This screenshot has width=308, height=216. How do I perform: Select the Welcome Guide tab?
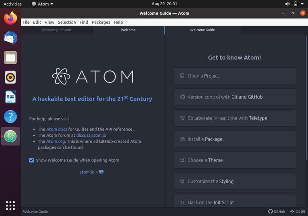click(203, 30)
